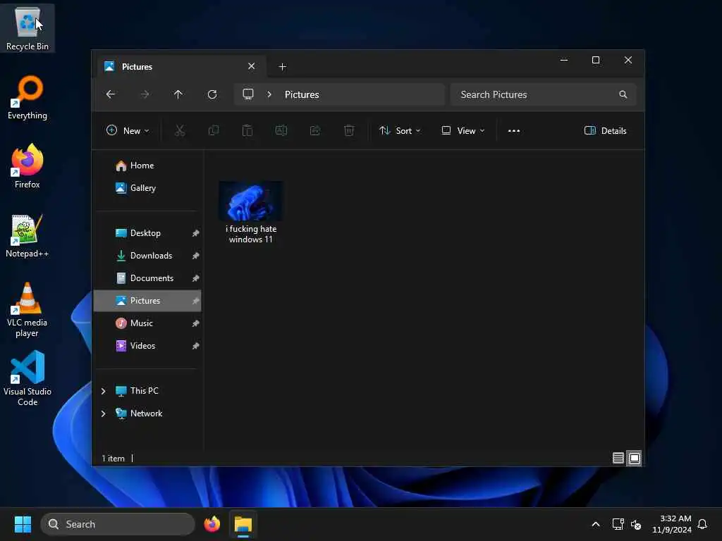Open Gallery in the navigation pane

[147, 188]
